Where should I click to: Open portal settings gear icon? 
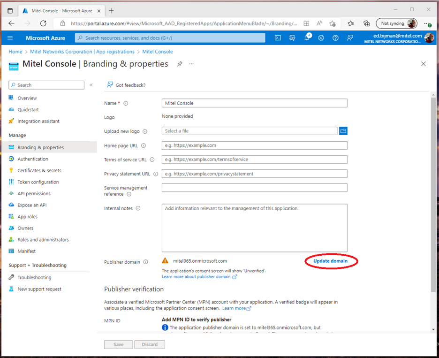pyautogui.click(x=321, y=38)
